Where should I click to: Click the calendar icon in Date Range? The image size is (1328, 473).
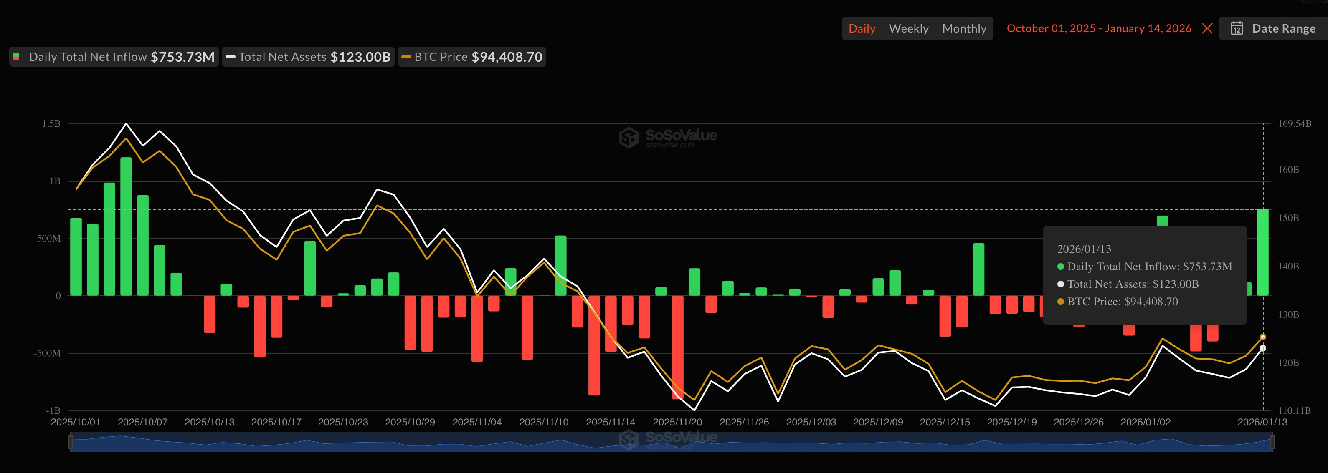[x=1237, y=28]
